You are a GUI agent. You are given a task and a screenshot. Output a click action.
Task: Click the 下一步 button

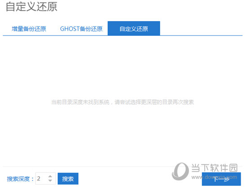221,179
